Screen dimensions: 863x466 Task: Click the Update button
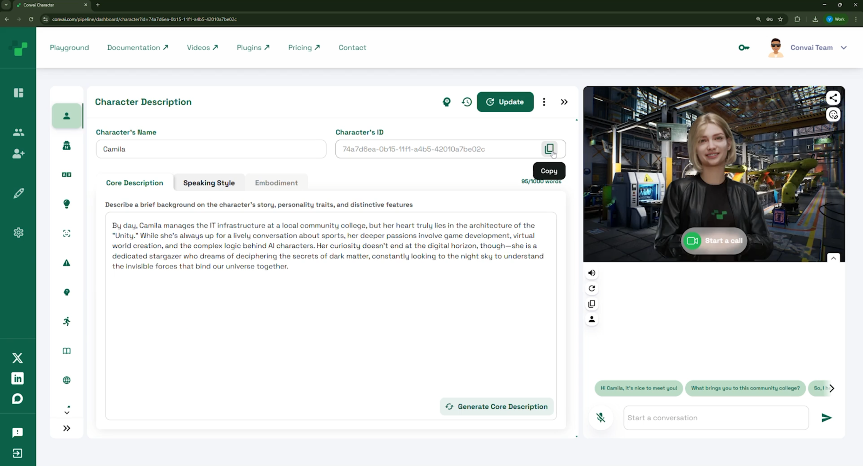point(505,102)
